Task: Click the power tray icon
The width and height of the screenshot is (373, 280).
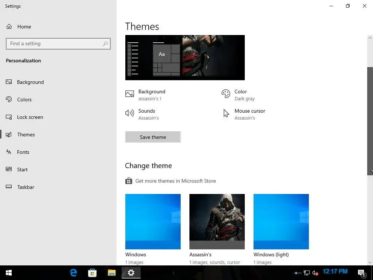Action: click(298, 273)
